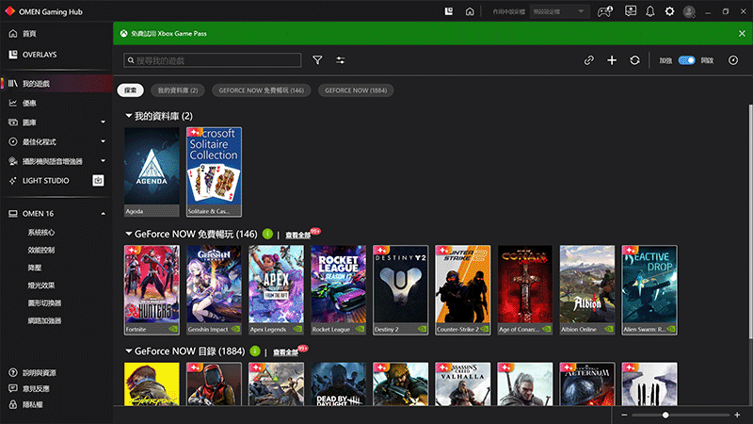Open settings gear icon
The height and width of the screenshot is (424, 753).
669,11
